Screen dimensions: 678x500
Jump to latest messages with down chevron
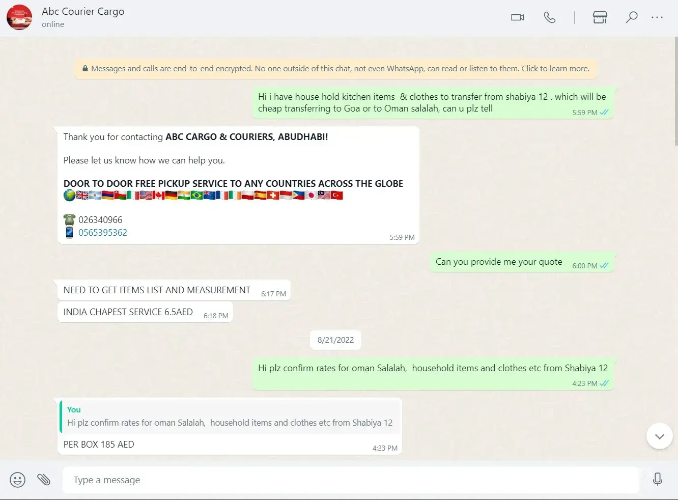[x=659, y=436]
